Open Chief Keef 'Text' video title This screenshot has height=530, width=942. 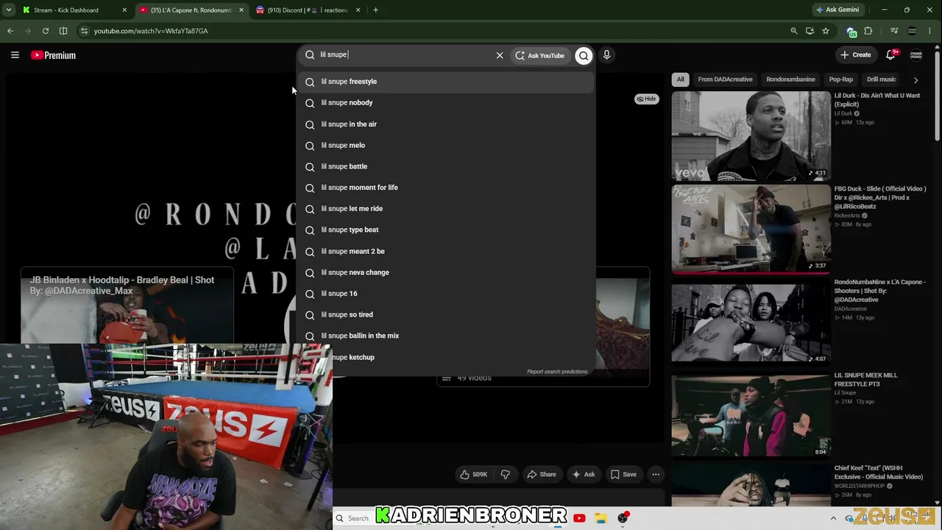pos(879,473)
